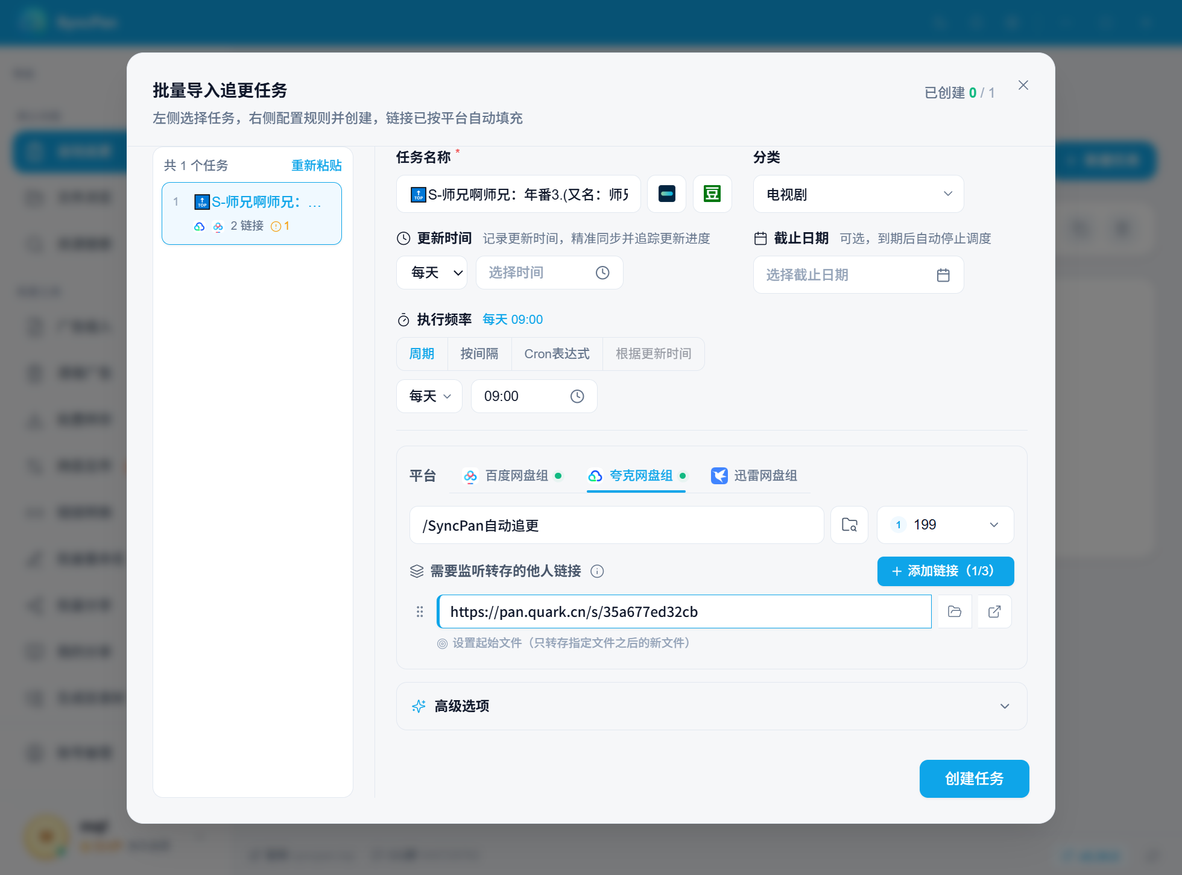Grab the drag handle of the link row
1182x875 pixels.
pos(420,611)
